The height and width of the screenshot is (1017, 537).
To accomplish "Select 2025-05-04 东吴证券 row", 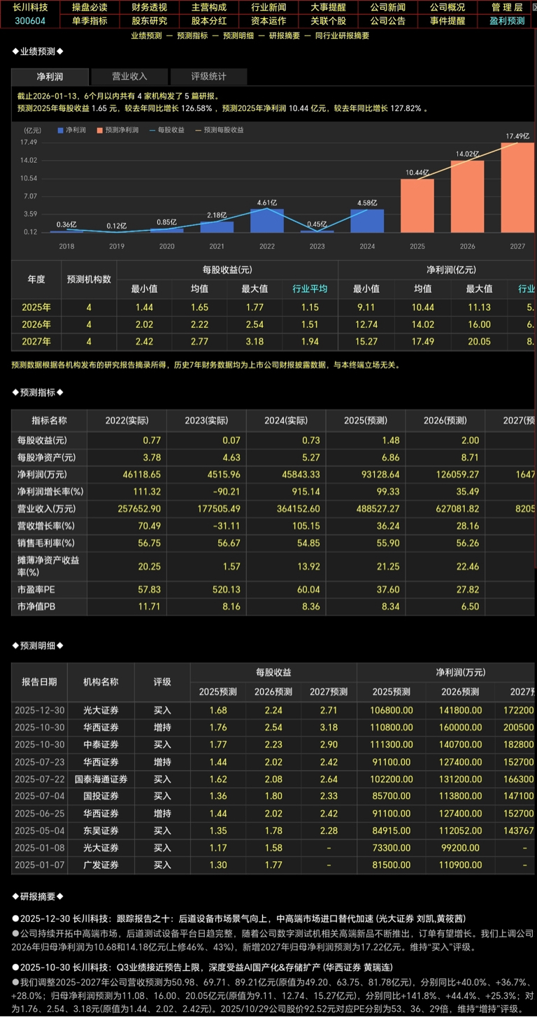I will (x=273, y=831).
